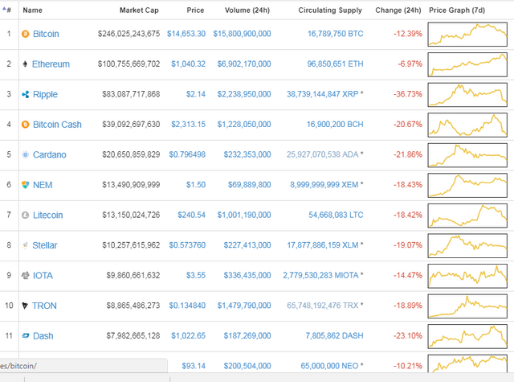Sort table by Name column header
The width and height of the screenshot is (514, 382).
point(32,10)
